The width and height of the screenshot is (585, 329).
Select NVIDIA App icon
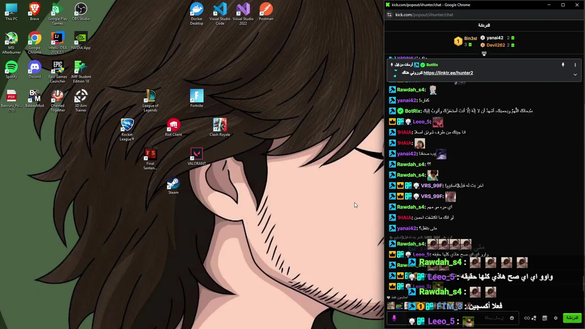coord(81,41)
